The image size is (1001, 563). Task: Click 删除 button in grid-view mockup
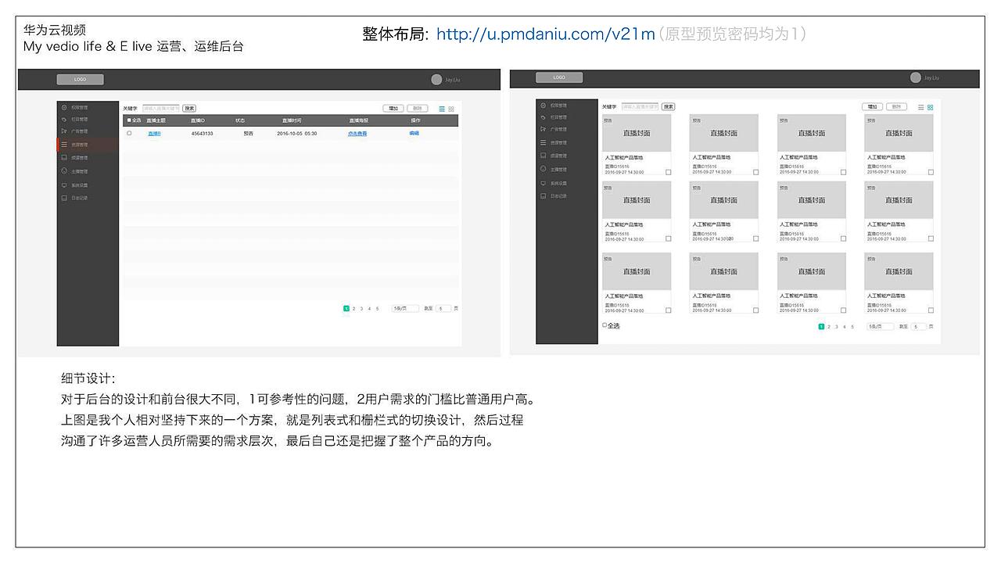897,106
